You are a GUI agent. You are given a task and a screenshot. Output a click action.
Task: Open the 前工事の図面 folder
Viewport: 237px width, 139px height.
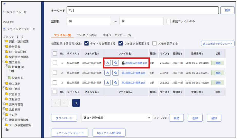coord(16,52)
